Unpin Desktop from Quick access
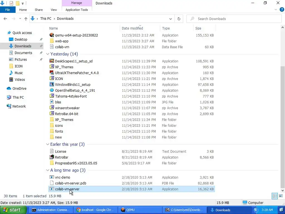 click(41, 39)
